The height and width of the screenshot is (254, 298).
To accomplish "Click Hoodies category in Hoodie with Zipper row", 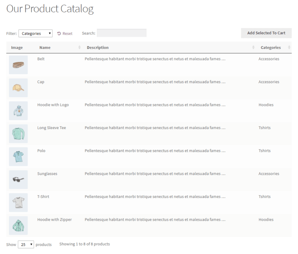I will (266, 220).
